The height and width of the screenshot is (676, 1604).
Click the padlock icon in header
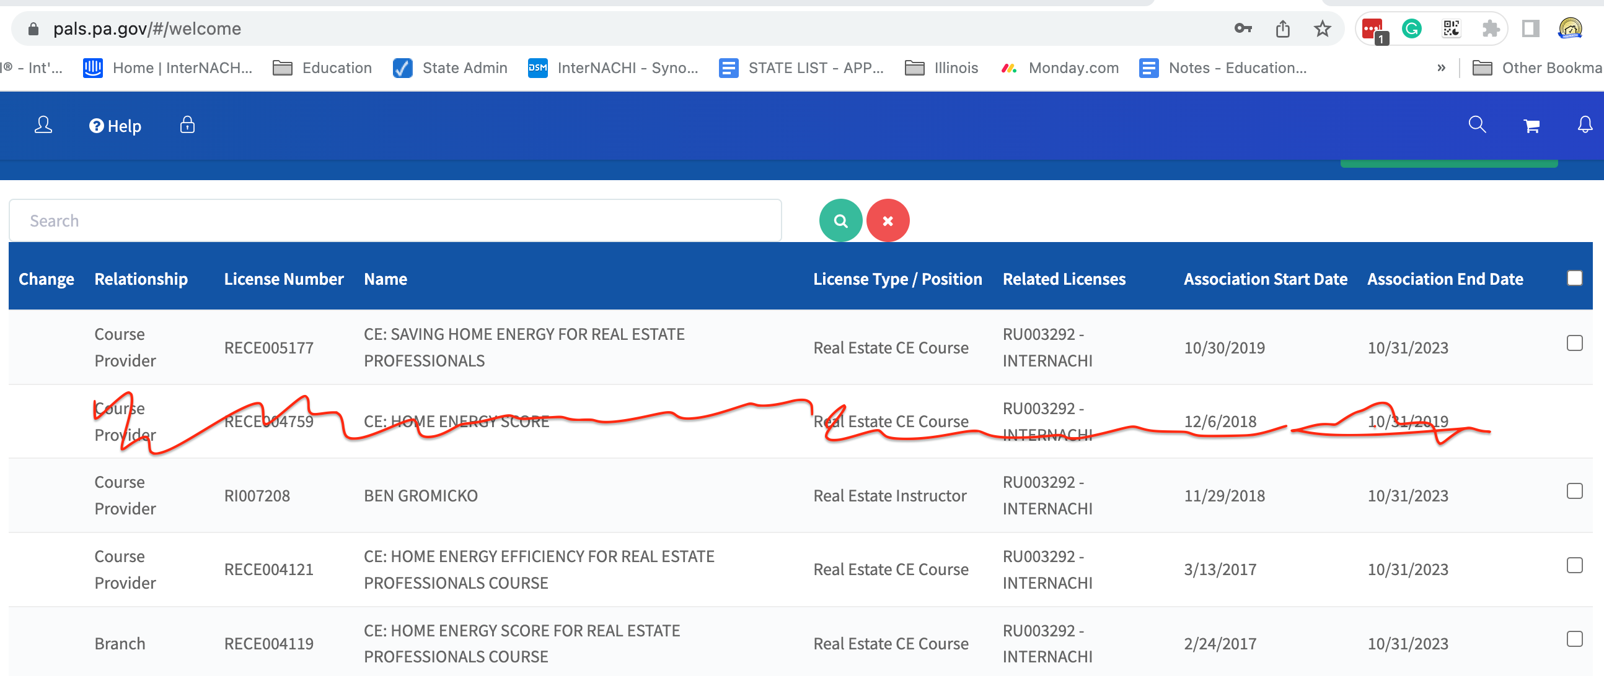point(187,126)
